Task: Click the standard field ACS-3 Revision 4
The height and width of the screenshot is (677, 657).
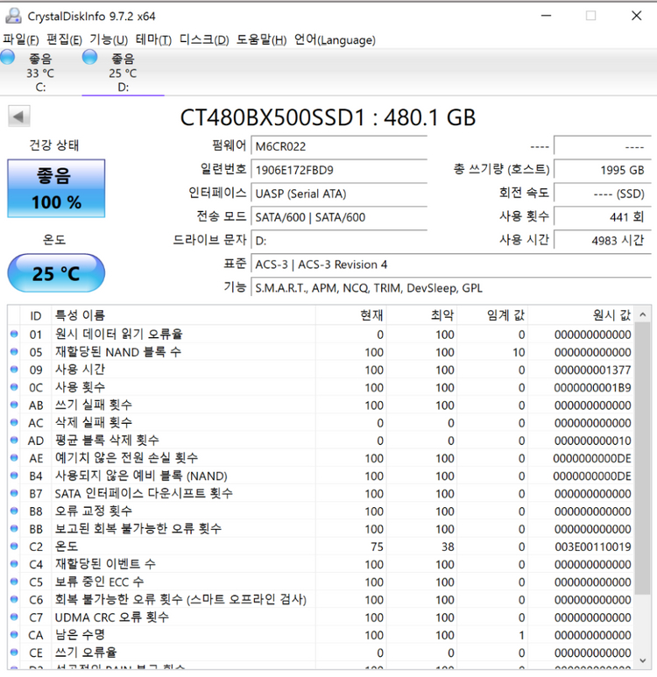Action: pyautogui.click(x=451, y=264)
